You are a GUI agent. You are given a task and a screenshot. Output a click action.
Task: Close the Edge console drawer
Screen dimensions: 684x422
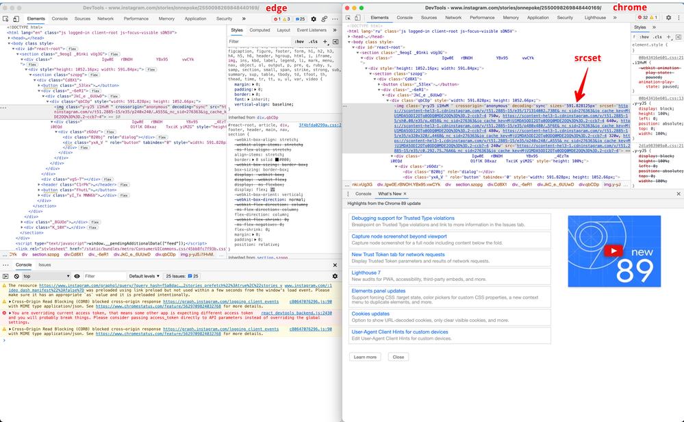point(335,265)
